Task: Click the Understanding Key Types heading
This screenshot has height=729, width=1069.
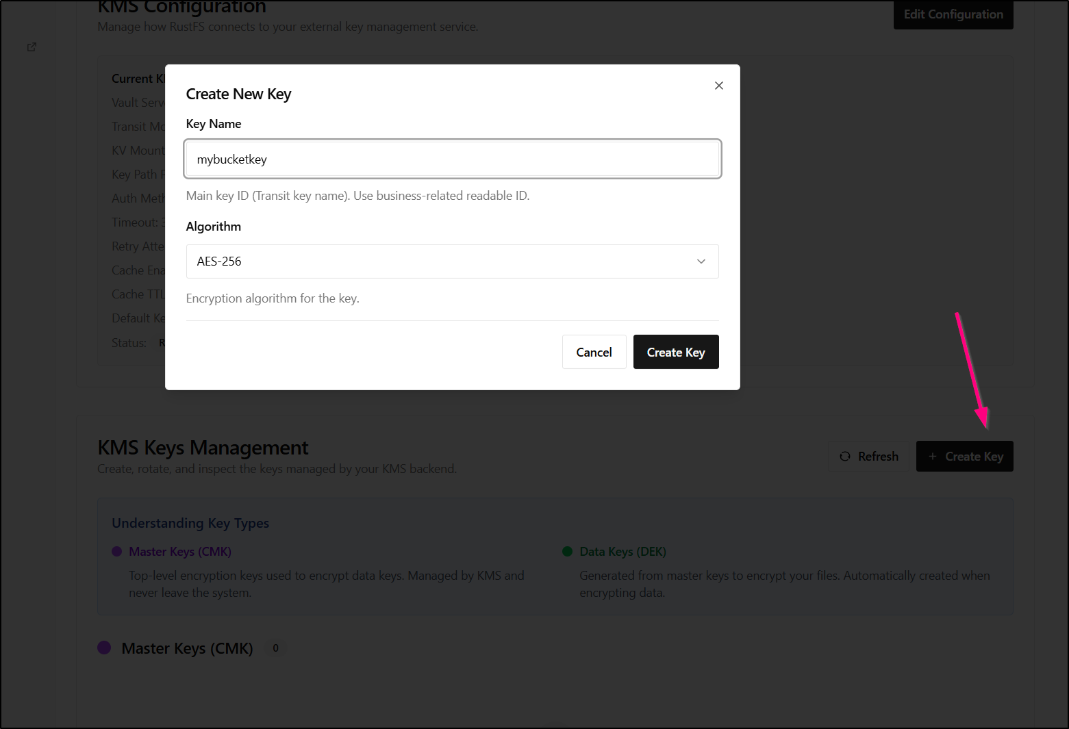Action: click(x=190, y=523)
